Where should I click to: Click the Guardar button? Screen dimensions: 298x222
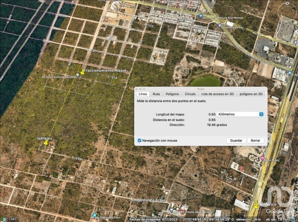point(236,141)
